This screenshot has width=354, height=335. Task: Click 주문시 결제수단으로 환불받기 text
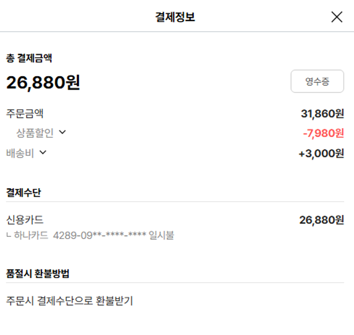(69, 301)
